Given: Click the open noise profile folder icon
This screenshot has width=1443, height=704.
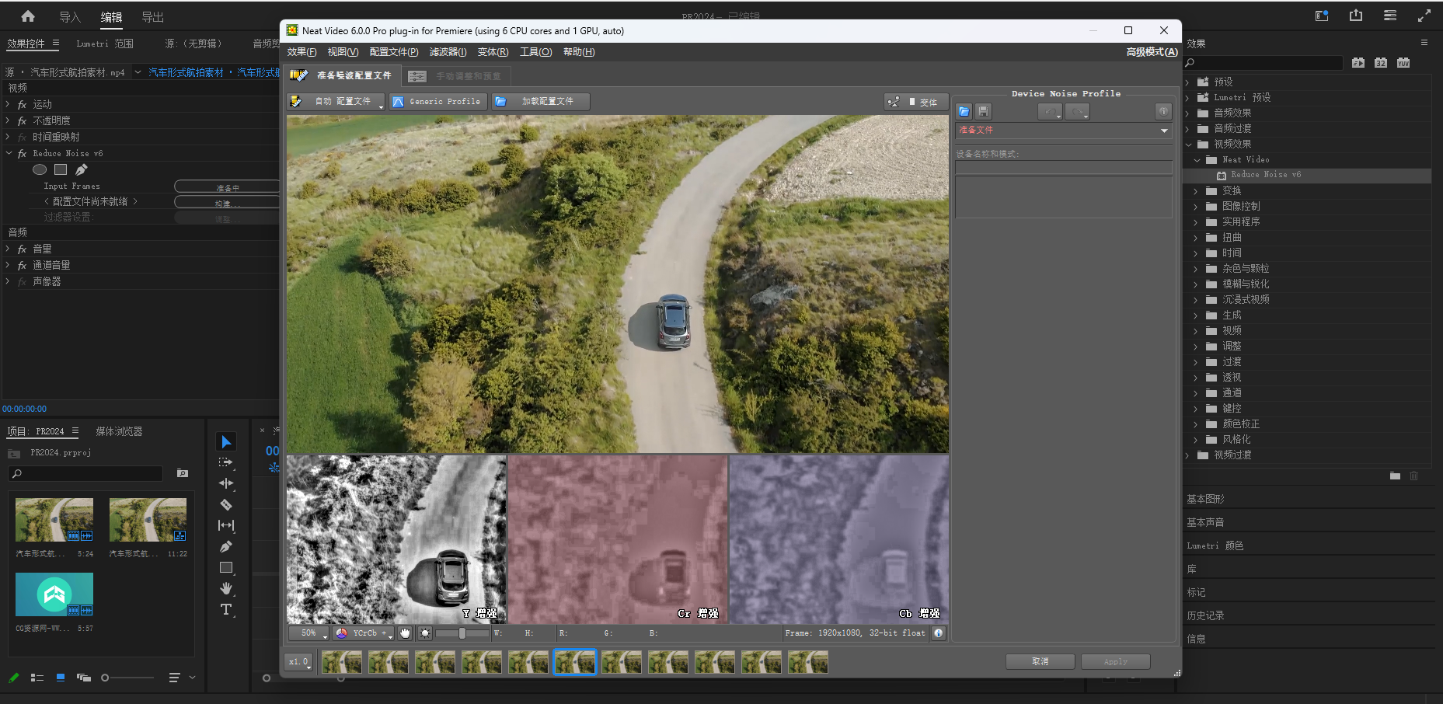Looking at the screenshot, I should pos(964,112).
